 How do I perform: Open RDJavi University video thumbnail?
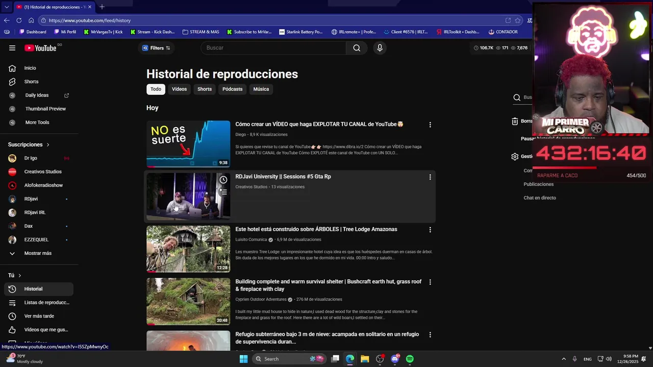point(188,197)
